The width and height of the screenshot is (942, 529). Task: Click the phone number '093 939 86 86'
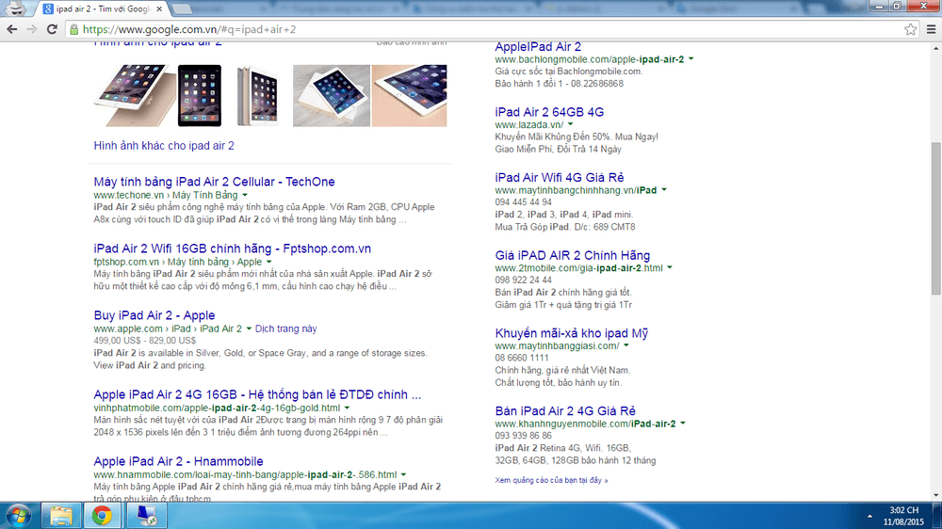[523, 436]
